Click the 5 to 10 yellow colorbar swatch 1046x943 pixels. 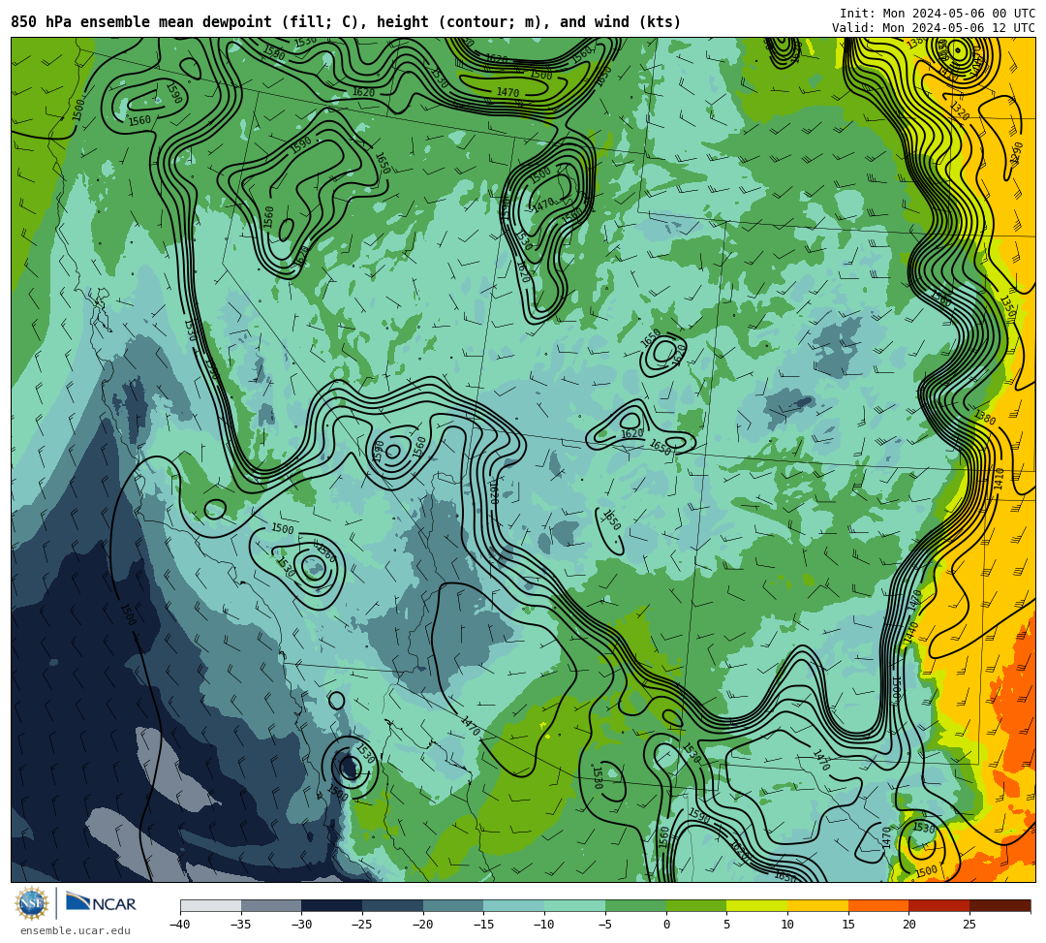757,905
